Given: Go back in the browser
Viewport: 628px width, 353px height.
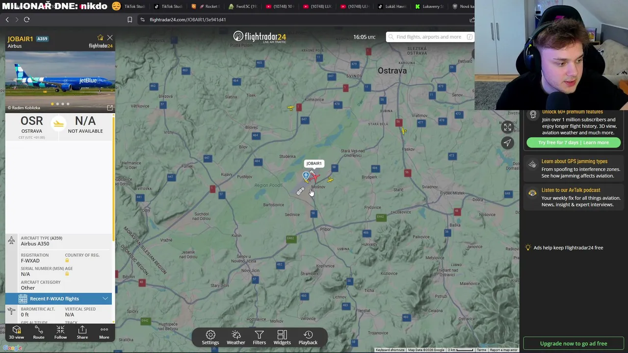Looking at the screenshot, I should point(7,20).
